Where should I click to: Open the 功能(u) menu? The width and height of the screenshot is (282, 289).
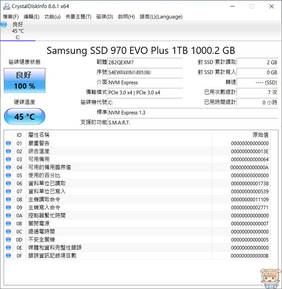pyautogui.click(x=52, y=17)
